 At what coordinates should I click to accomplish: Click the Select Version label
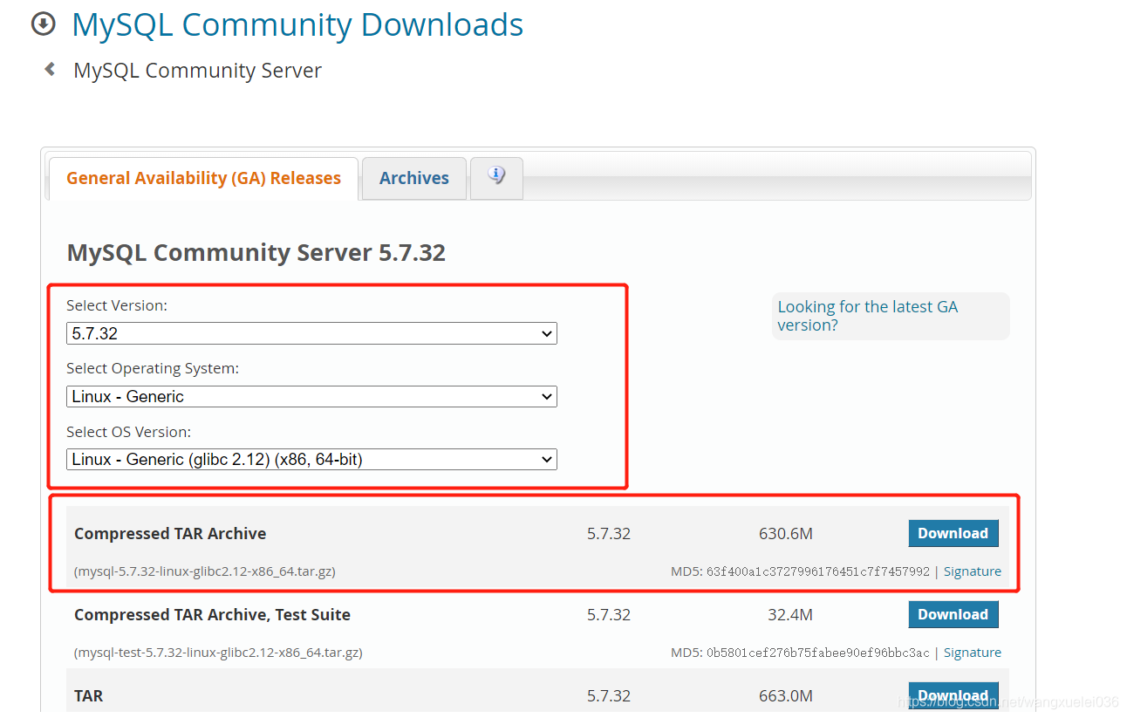point(117,305)
